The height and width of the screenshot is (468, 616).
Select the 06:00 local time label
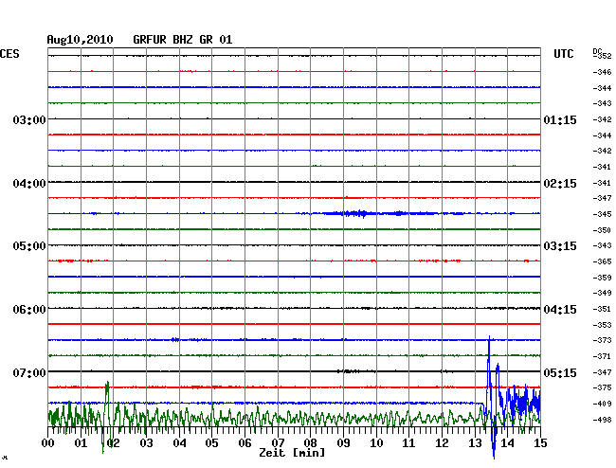coord(29,310)
